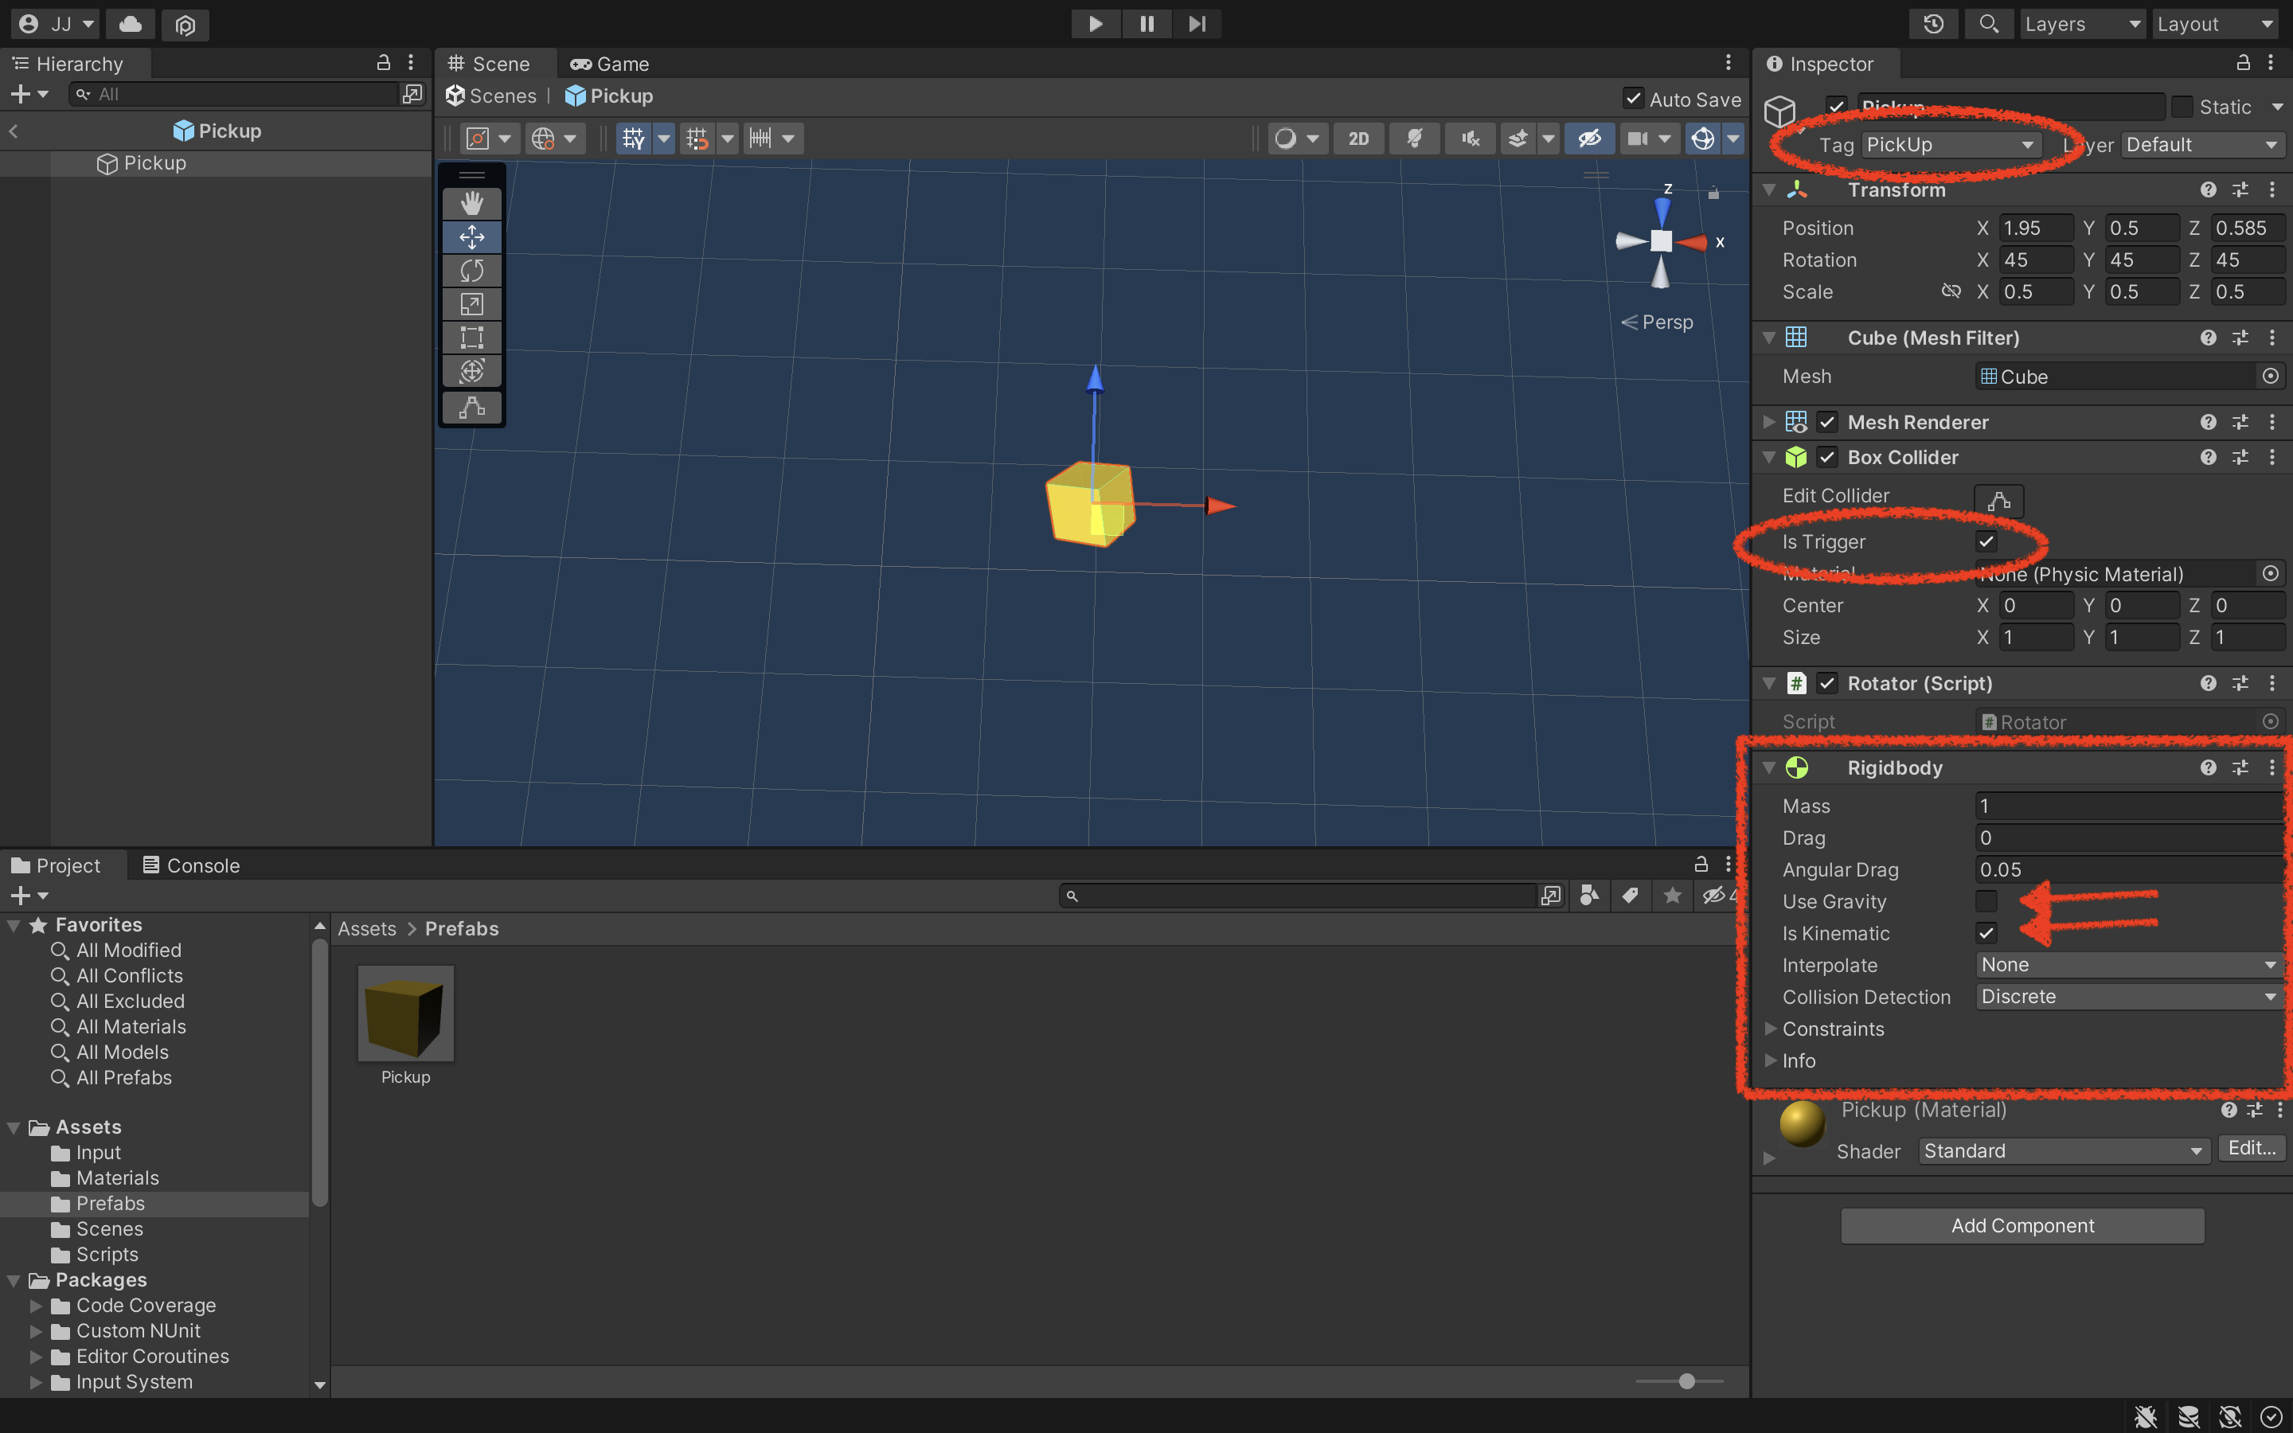Viewport: 2293px width, 1433px height.
Task: Open the Collision Detection dropdown
Action: pos(2128,997)
